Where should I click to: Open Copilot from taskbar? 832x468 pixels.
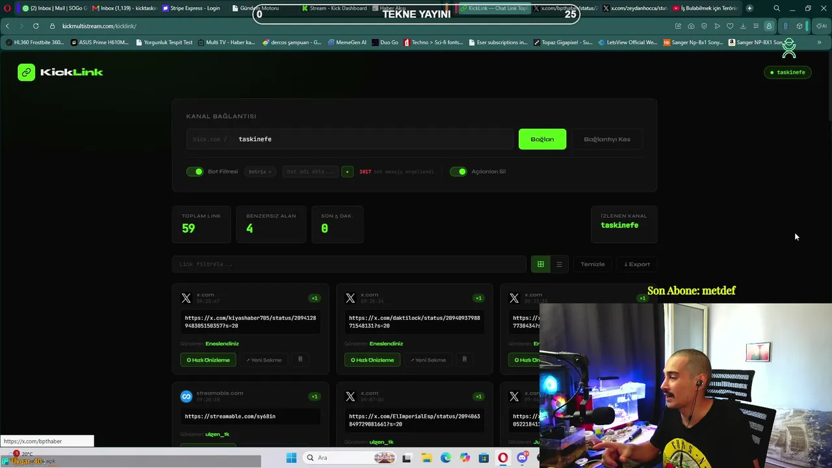tap(464, 458)
